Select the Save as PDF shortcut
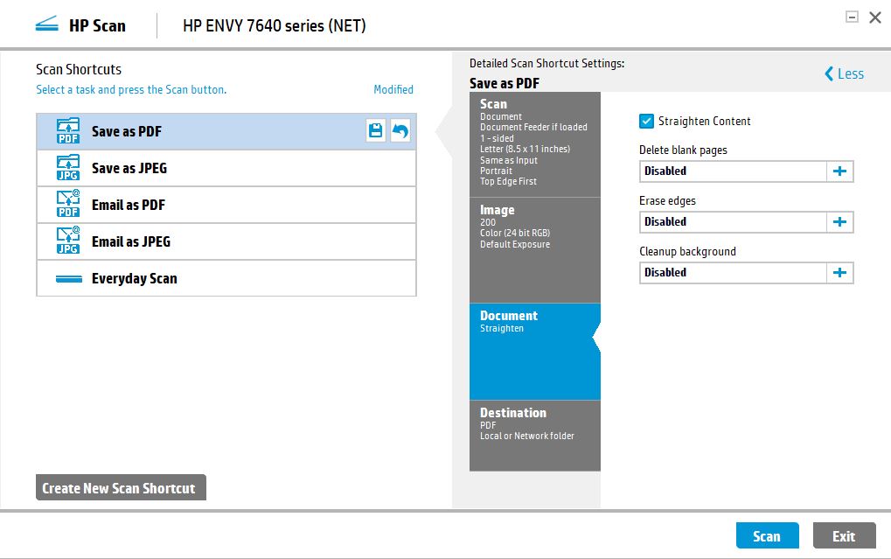891x559 pixels. click(226, 131)
